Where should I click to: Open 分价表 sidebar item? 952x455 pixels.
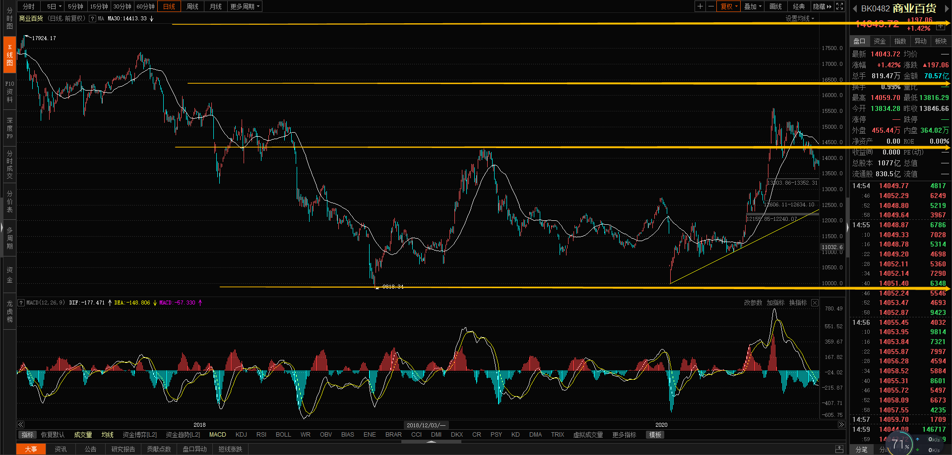click(x=9, y=202)
